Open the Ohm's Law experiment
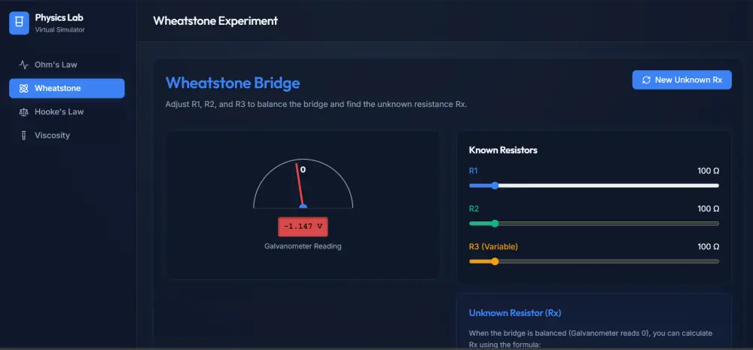Viewport: 753px width, 350px height. point(67,65)
